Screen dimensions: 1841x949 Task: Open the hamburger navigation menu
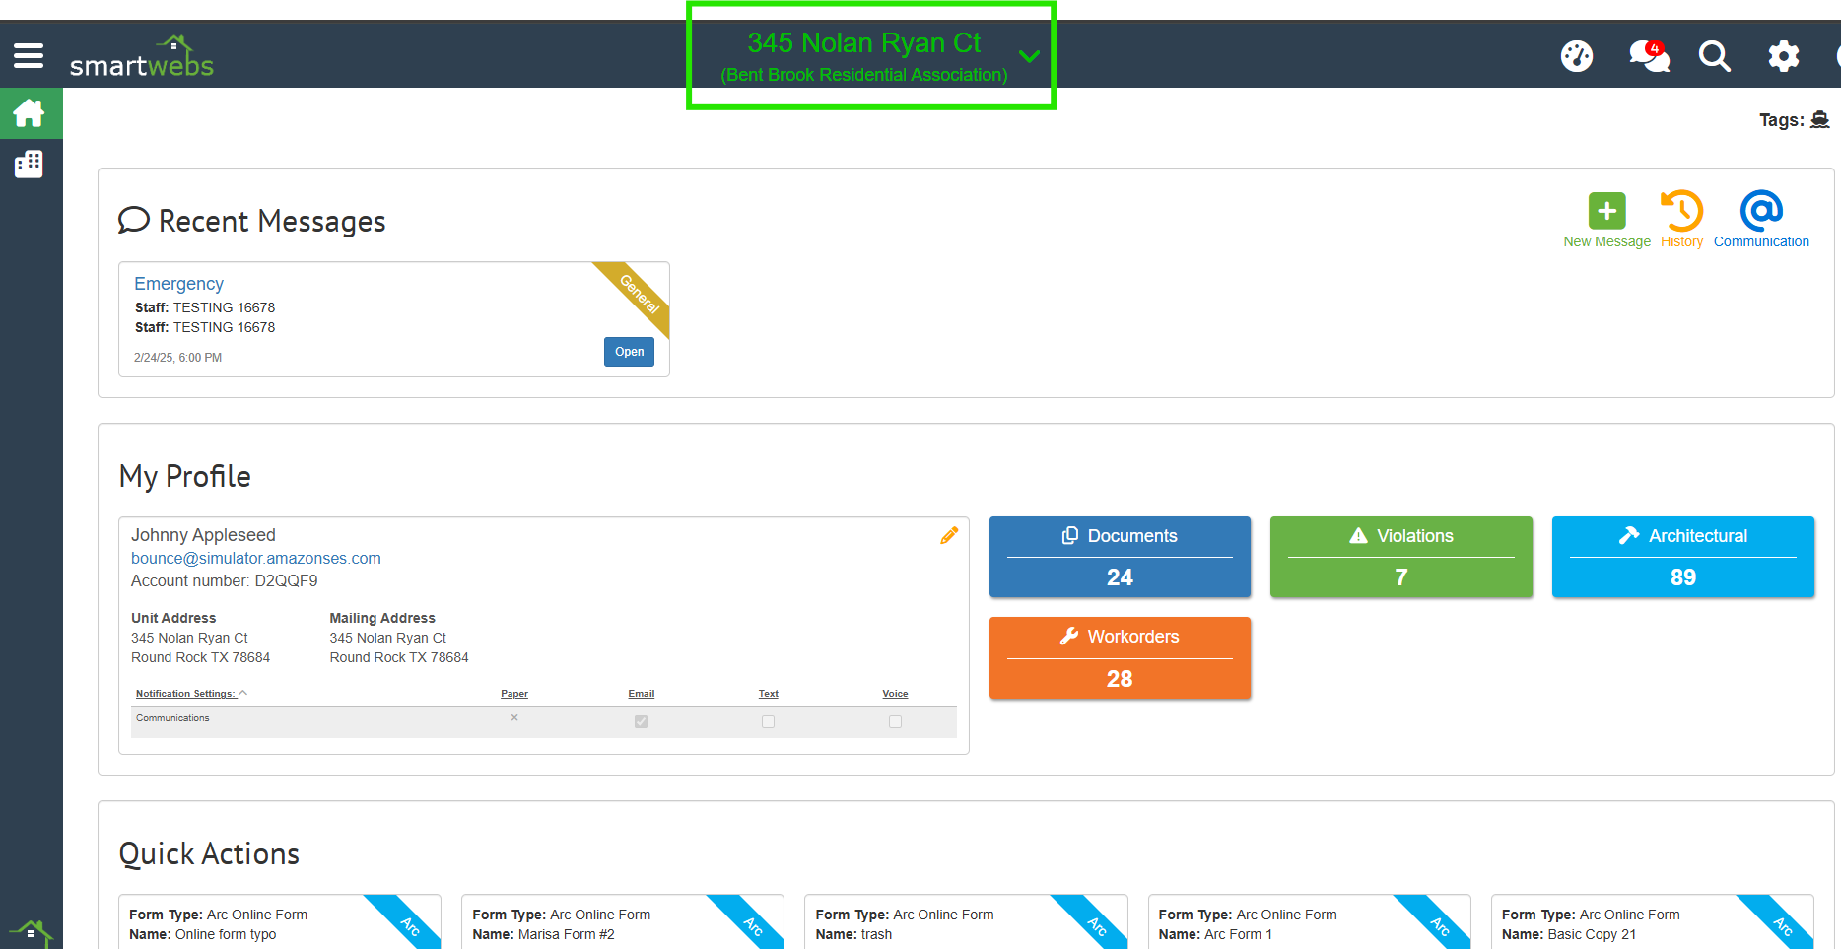click(29, 56)
